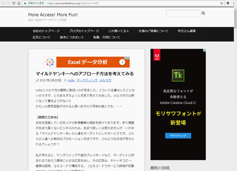Open the マーケティング category link
The height and width of the screenshot is (171, 237).
87,80
